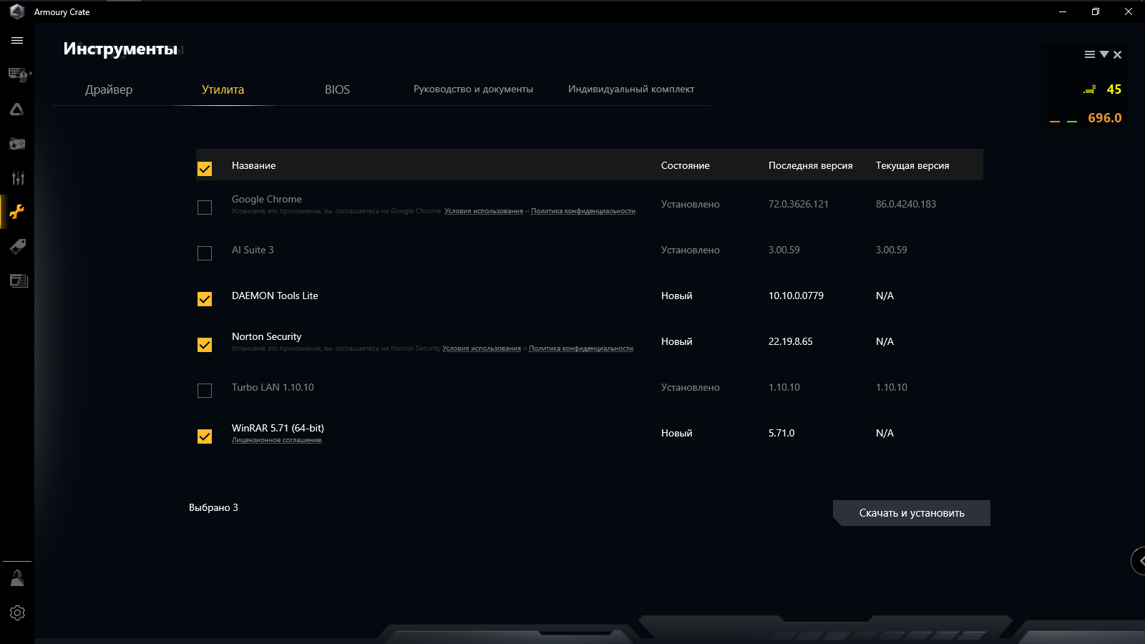Click latest version 5.71.0
This screenshot has height=644, width=1145.
point(781,433)
